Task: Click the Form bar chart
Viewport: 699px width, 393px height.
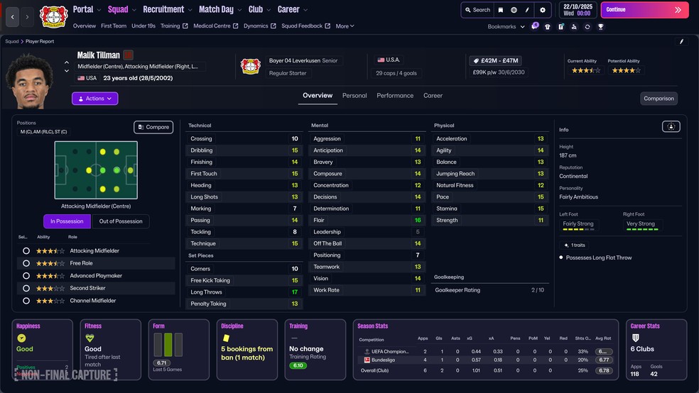Action: point(168,345)
